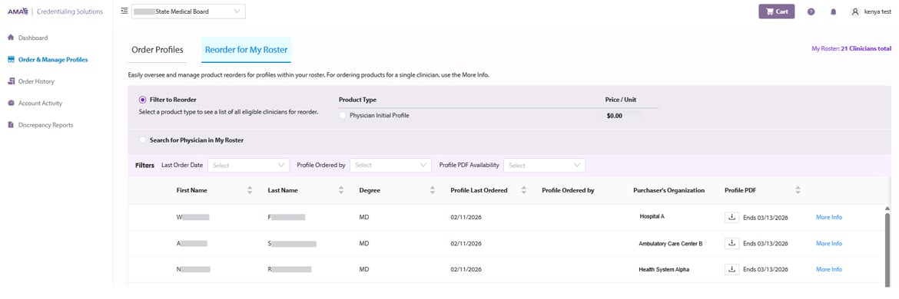Open the Last Order Date filter dropdown

(249, 166)
